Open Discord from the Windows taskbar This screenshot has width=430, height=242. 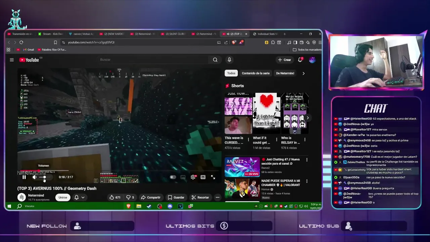(x=170, y=206)
